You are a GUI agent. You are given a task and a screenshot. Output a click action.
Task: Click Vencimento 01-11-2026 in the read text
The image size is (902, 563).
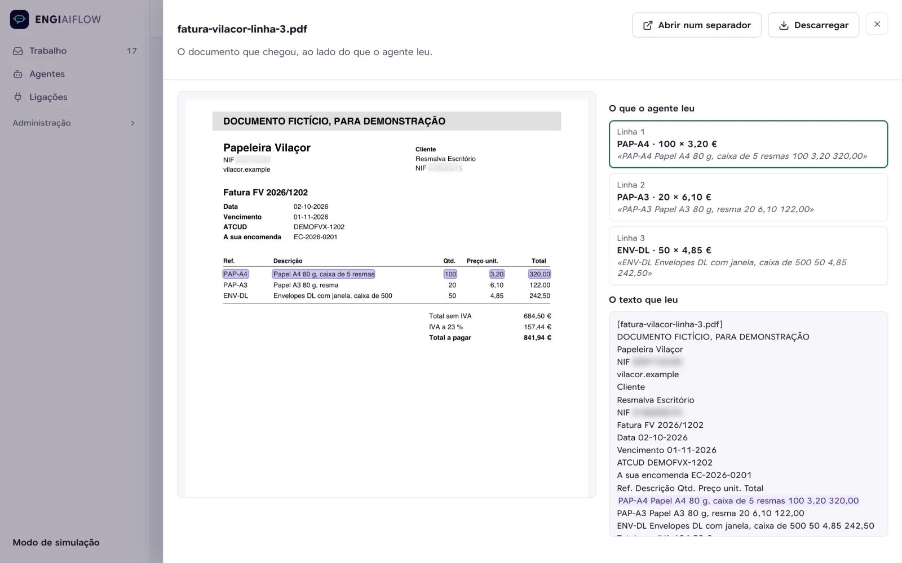pos(666,450)
